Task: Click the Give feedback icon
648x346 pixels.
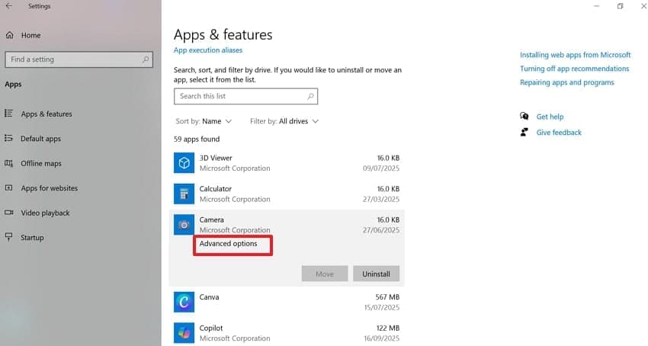Action: (x=524, y=132)
